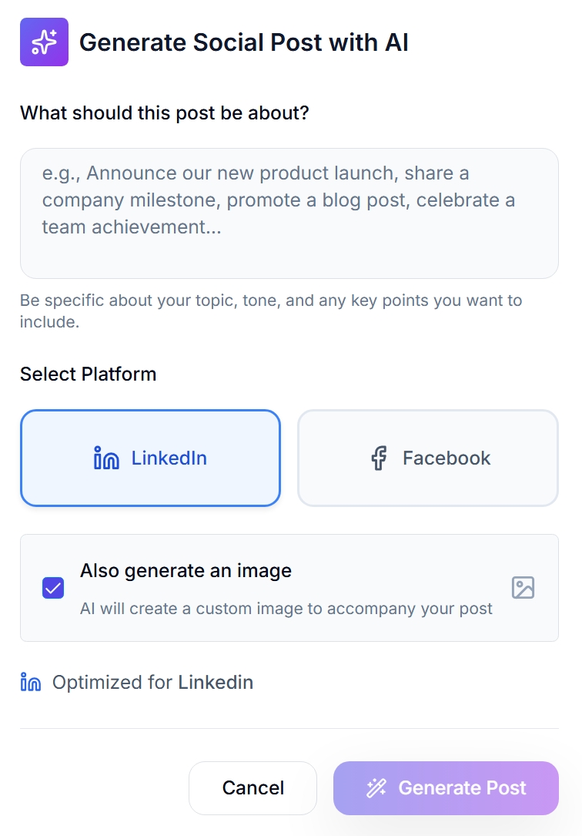Focus the post topic text area
The height and width of the screenshot is (836, 582).
coord(289,213)
